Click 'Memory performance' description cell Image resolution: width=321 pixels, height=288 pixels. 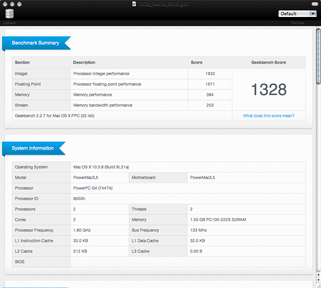[x=129, y=95]
